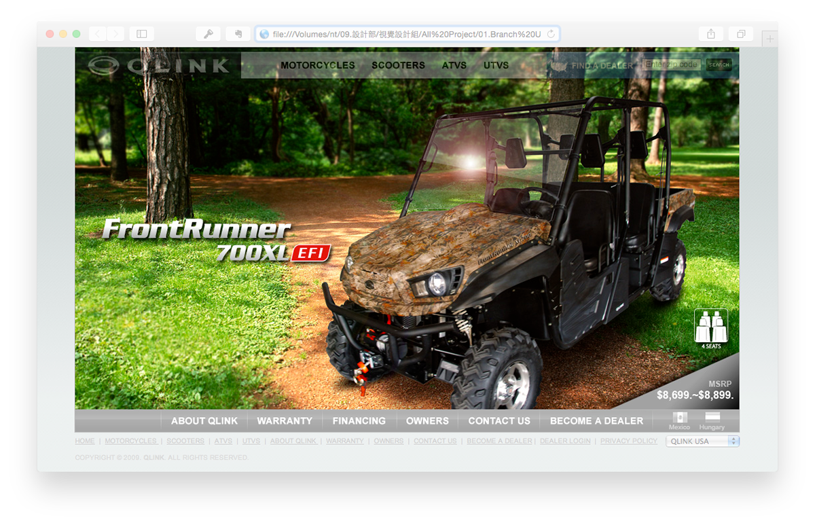Click the Contact Us footer link
The image size is (815, 525).
pos(435,441)
